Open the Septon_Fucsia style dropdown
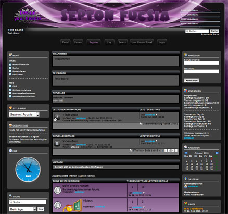Viewport: 228px width, 214px height. (x=24, y=114)
